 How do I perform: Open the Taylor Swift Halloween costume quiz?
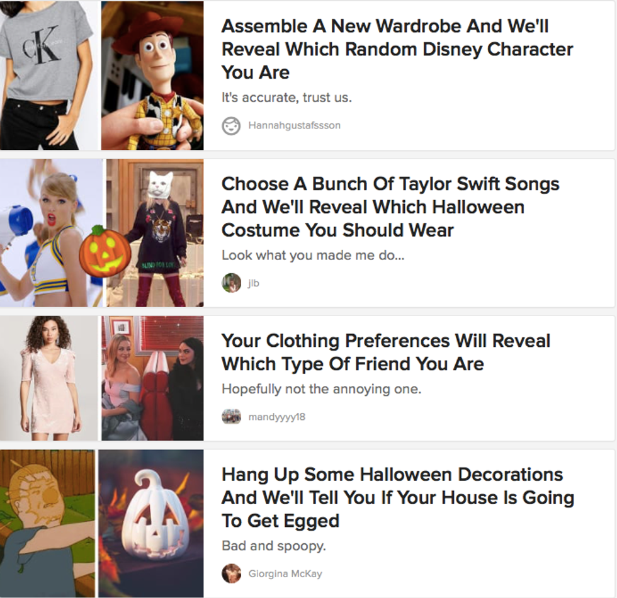click(390, 206)
